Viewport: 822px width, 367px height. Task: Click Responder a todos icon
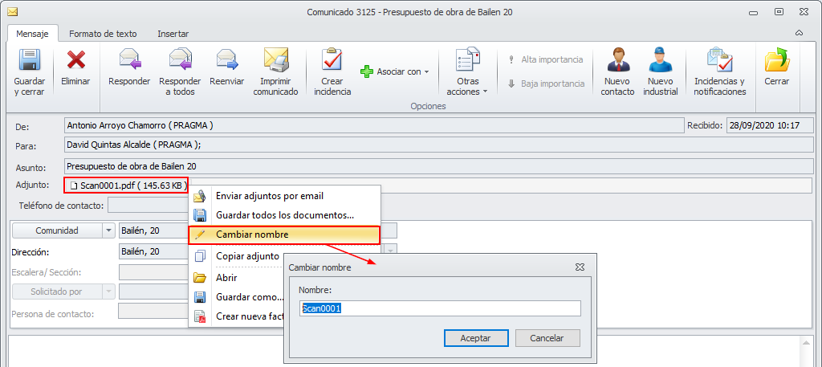180,59
